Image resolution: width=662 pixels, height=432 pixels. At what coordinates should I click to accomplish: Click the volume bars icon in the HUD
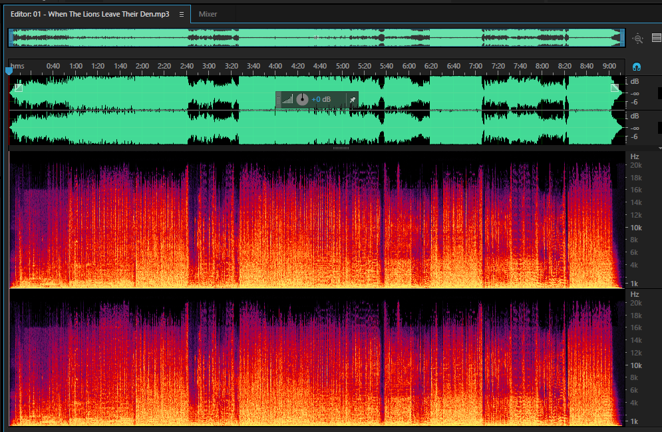[x=287, y=100]
